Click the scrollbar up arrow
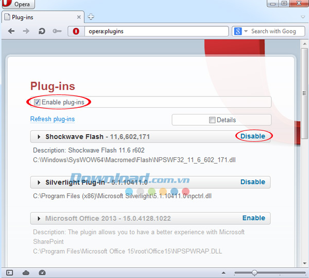 pos(305,44)
